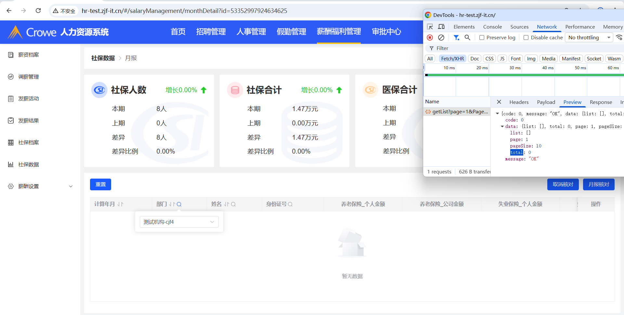
Task: Open the No throttling dropdown
Action: tap(589, 38)
